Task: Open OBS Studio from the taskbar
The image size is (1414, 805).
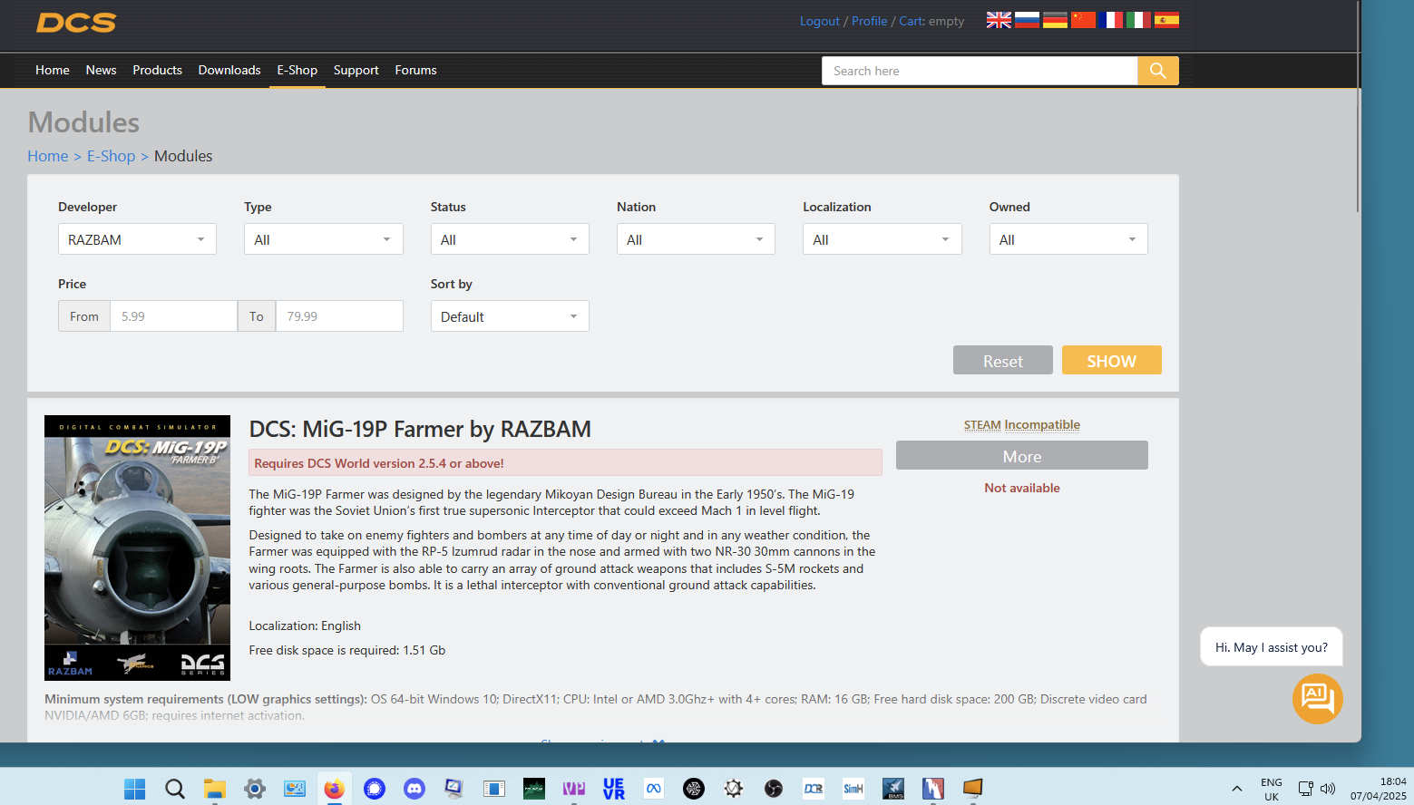Action: 774,789
